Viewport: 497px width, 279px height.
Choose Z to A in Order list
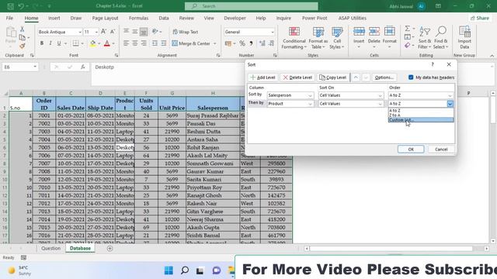pyautogui.click(x=421, y=115)
